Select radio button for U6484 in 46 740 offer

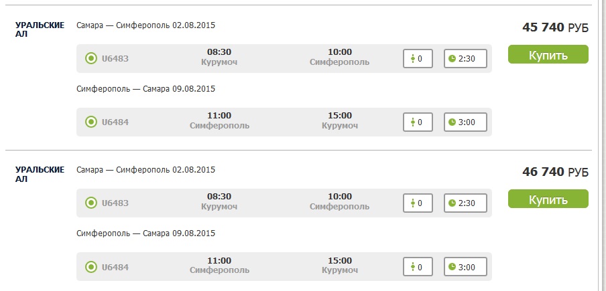(90, 267)
